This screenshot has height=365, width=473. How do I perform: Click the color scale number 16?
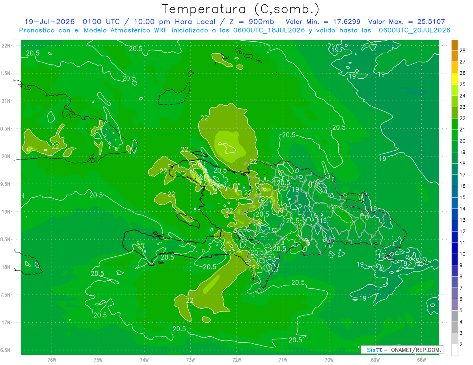[463, 186]
